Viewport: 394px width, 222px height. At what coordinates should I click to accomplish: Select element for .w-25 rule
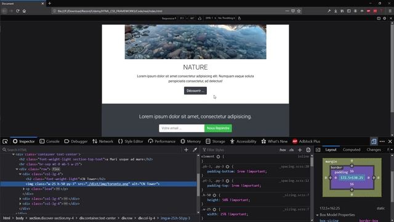click(x=214, y=210)
